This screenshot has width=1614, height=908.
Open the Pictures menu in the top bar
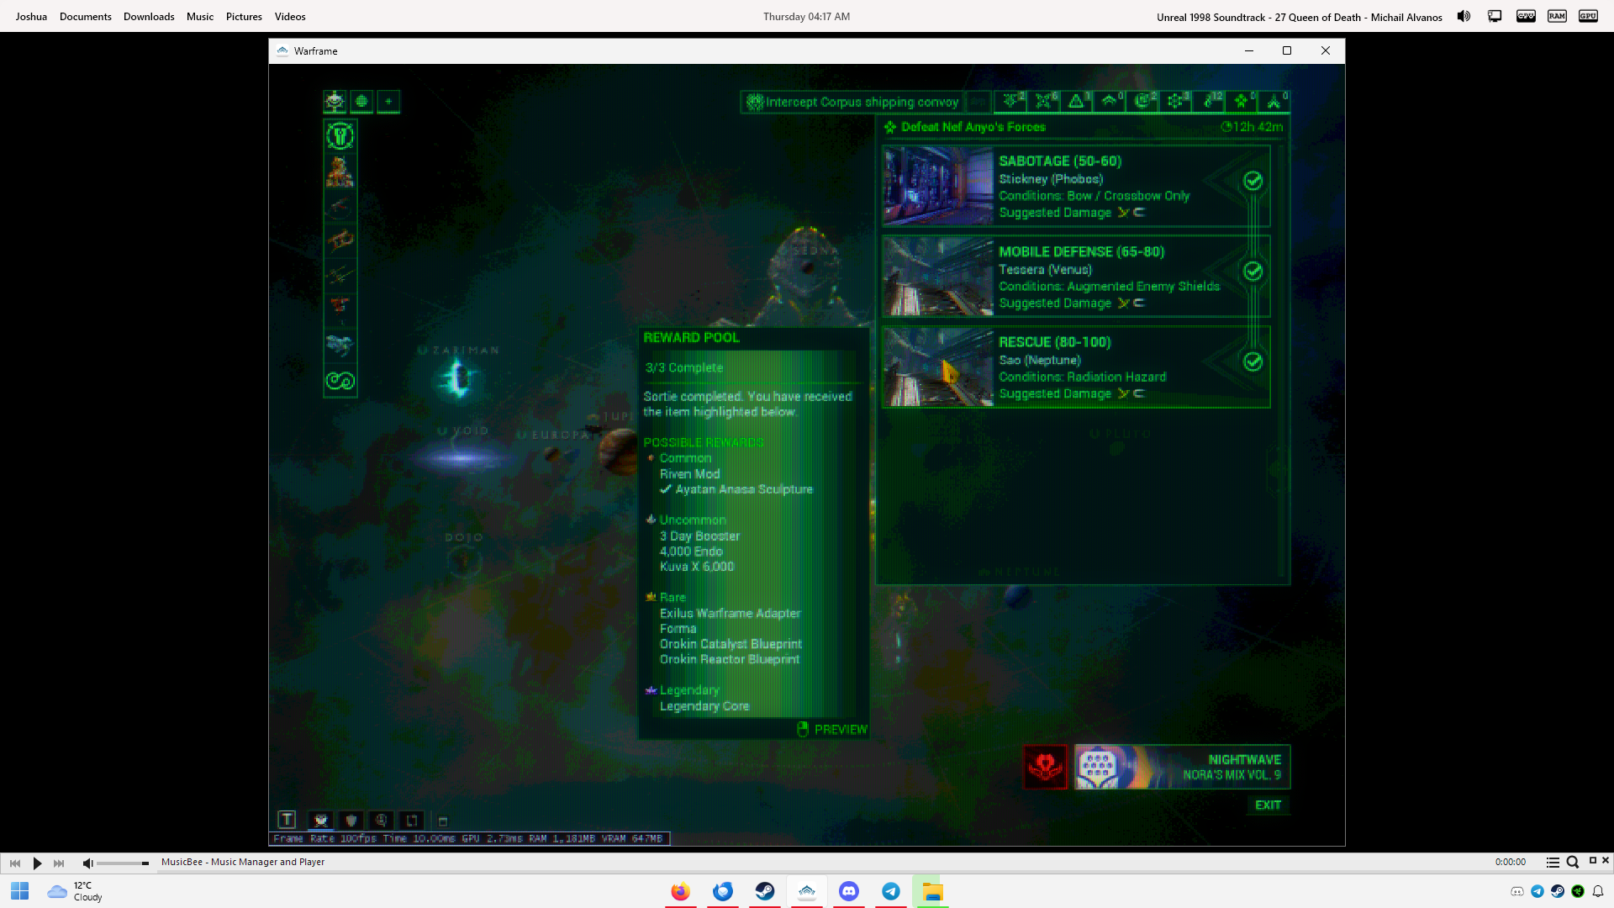point(244,17)
